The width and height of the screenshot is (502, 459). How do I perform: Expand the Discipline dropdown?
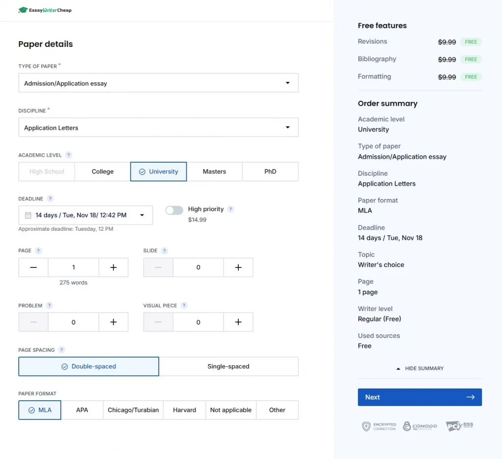(158, 128)
